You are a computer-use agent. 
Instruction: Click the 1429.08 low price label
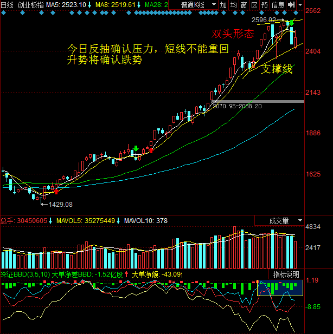pyautogui.click(x=60, y=205)
